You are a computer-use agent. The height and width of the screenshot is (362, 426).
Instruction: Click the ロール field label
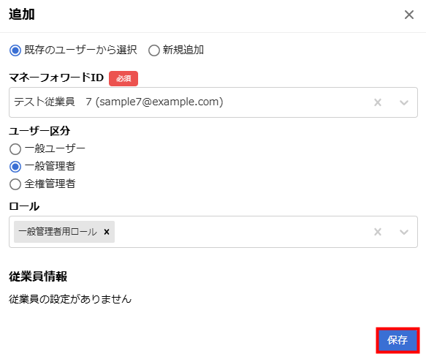coord(24,206)
